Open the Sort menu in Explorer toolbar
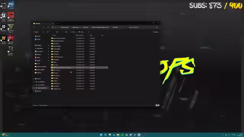244x137 pixels. tap(72, 32)
